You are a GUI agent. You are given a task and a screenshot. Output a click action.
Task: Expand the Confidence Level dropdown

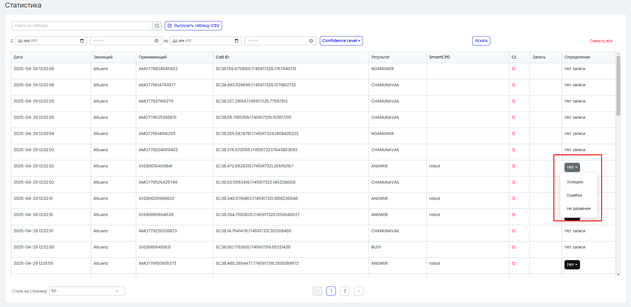click(341, 41)
